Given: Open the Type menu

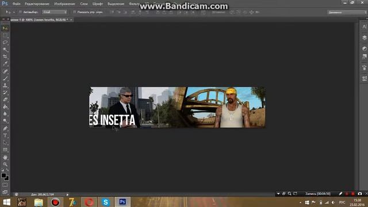Looking at the screenshot, I should [x=98, y=4].
